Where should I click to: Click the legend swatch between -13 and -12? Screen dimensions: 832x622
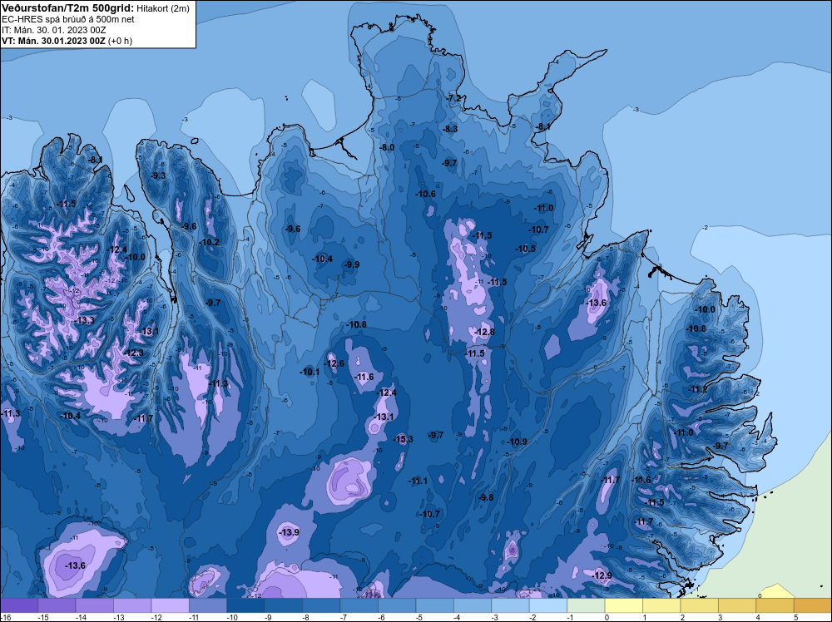pyautogui.click(x=132, y=605)
